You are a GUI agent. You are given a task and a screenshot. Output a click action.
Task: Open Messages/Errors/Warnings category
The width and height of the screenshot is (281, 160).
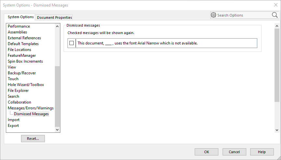pos(31,108)
